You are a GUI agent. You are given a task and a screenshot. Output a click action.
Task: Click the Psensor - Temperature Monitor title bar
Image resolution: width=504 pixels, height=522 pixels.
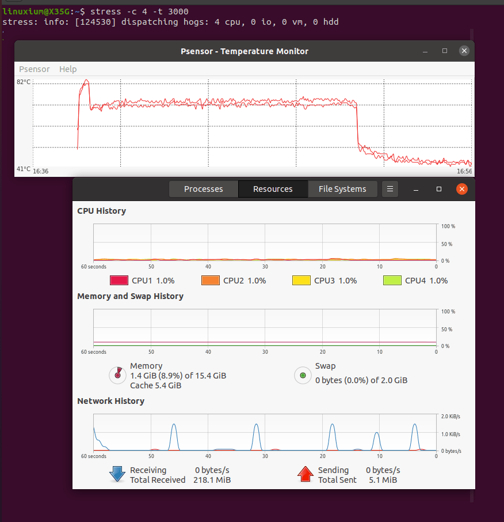245,51
